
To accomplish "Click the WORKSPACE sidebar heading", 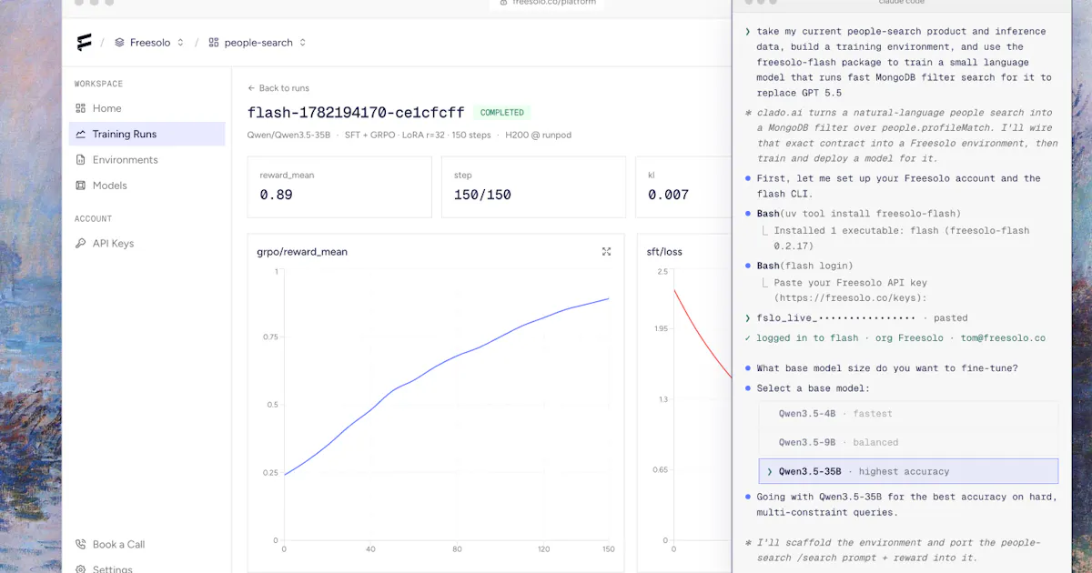I will [98, 84].
